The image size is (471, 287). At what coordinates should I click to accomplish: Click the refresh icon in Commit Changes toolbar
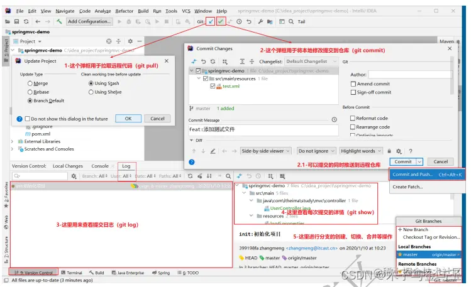[213, 62]
